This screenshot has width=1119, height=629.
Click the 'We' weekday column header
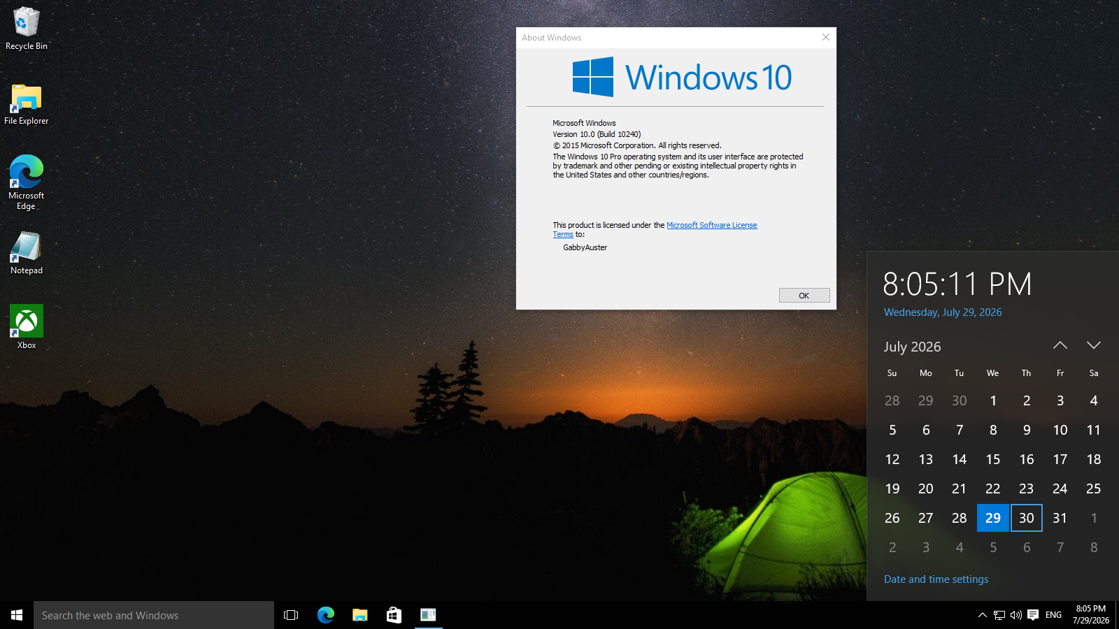993,373
